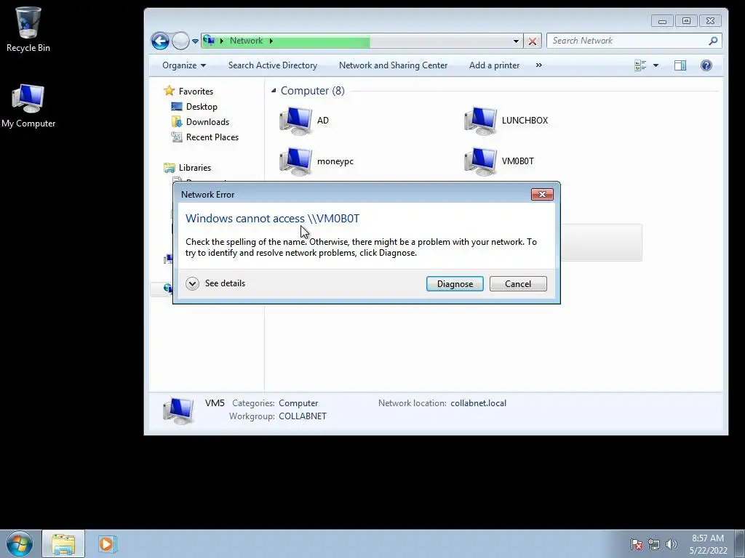
Task: Close the Network Error dialog
Action: 541,194
